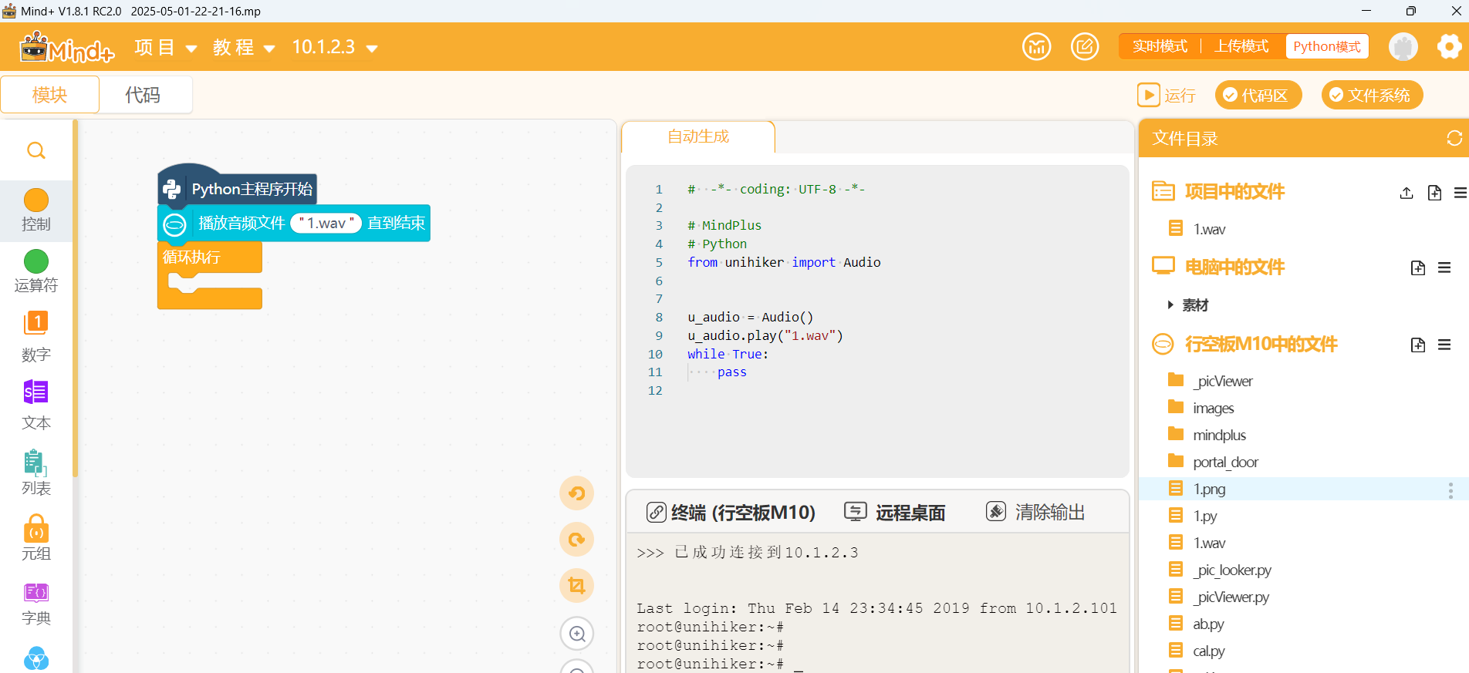Click the 行空板M10中的文件 heading

[x=1261, y=345]
